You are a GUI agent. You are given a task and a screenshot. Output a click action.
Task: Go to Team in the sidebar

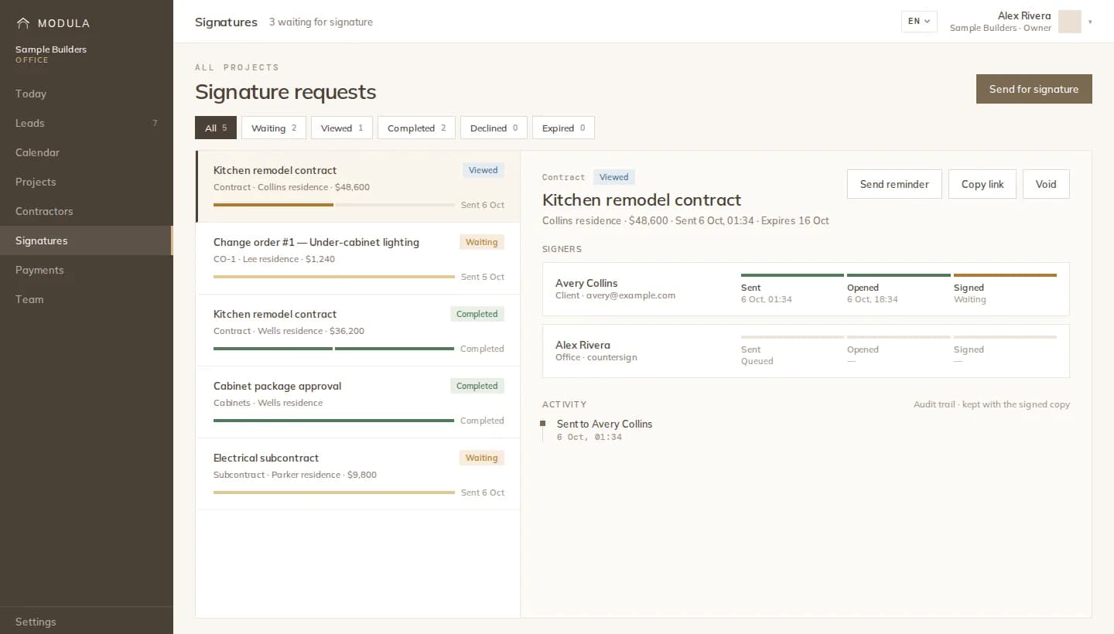86,299
